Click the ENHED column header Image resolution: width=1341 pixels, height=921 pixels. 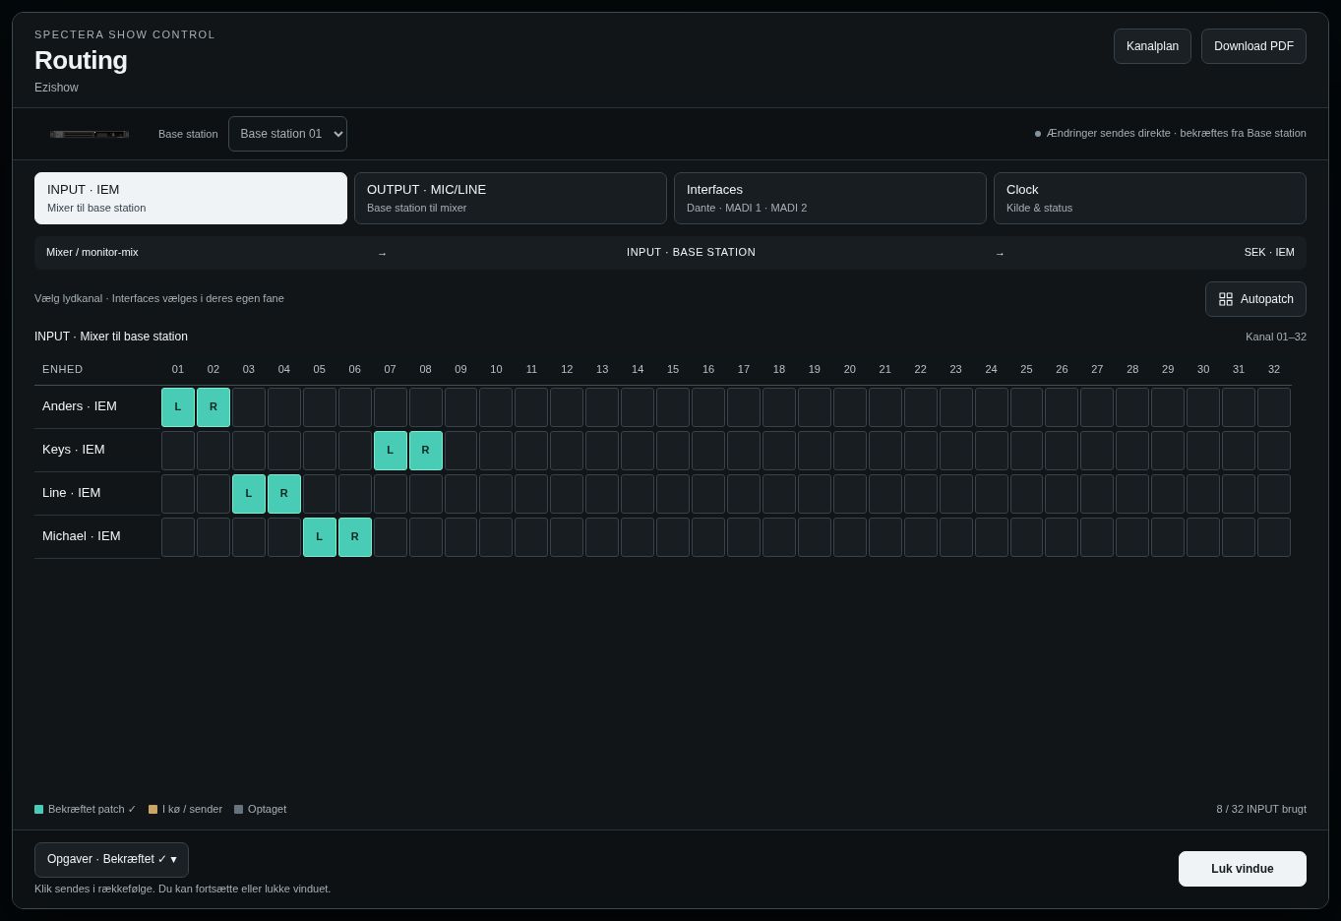63,369
